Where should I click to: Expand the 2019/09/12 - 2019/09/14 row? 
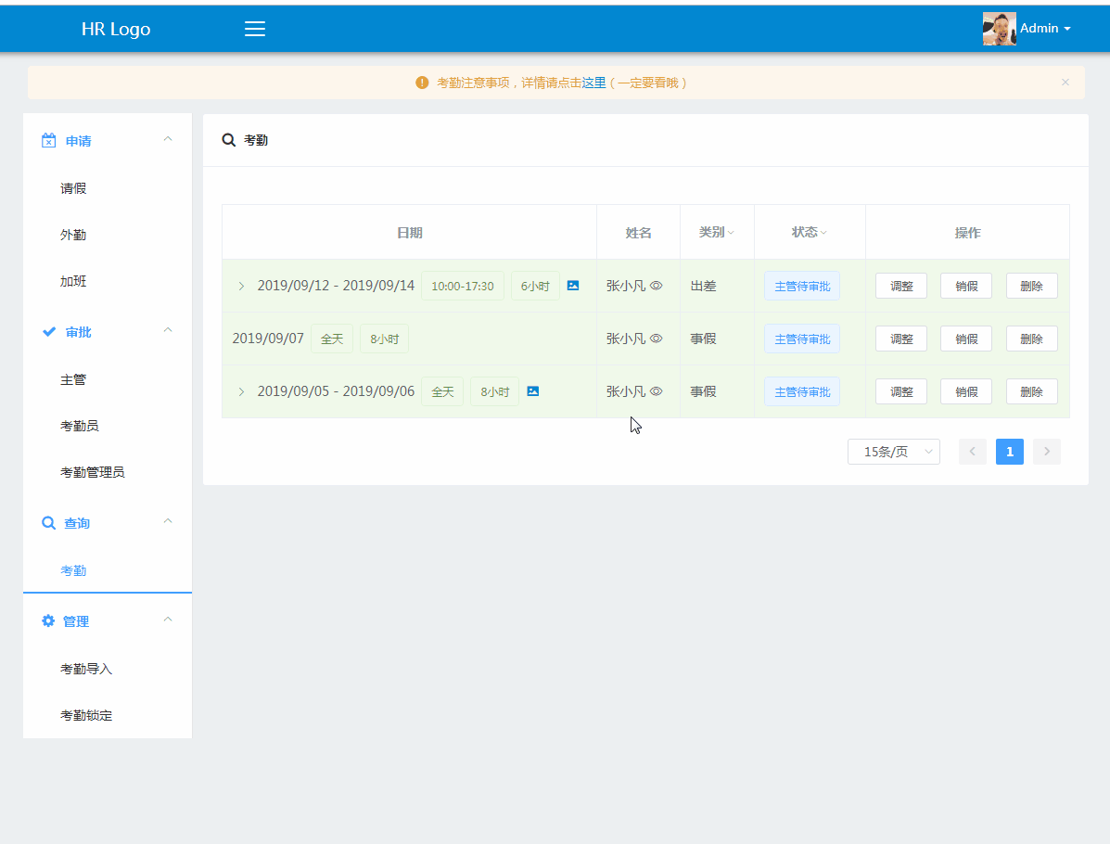pyautogui.click(x=241, y=286)
